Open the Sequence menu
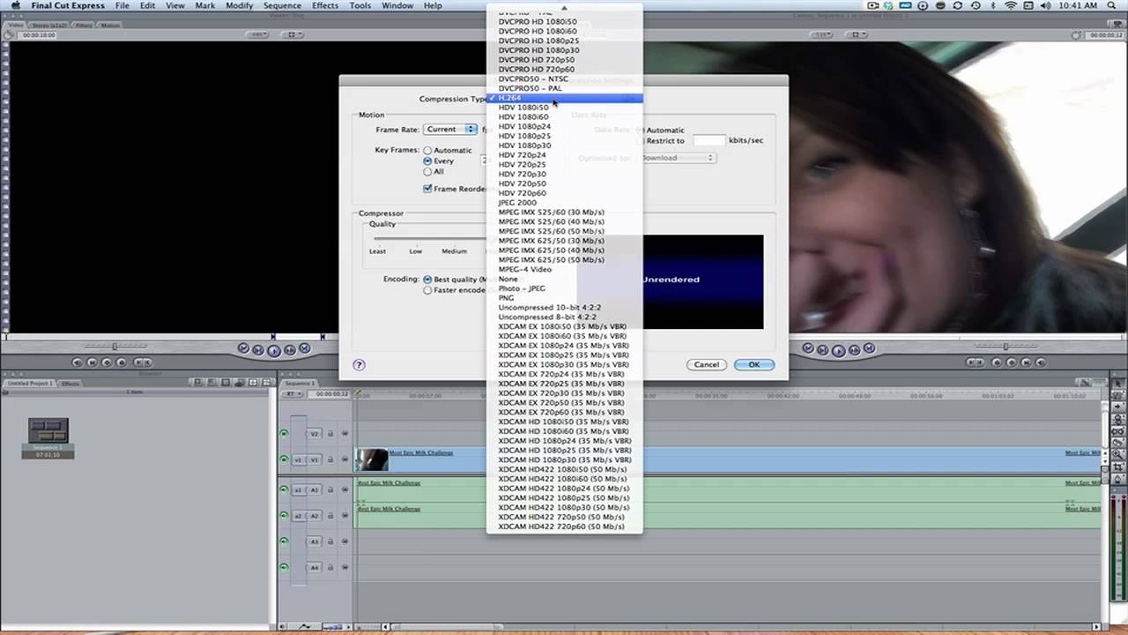The width and height of the screenshot is (1128, 635). (282, 5)
